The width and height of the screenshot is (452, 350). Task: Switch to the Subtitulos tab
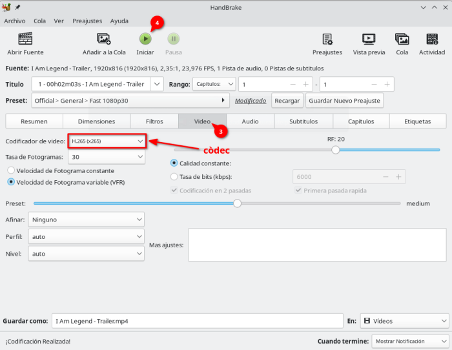[x=303, y=121]
